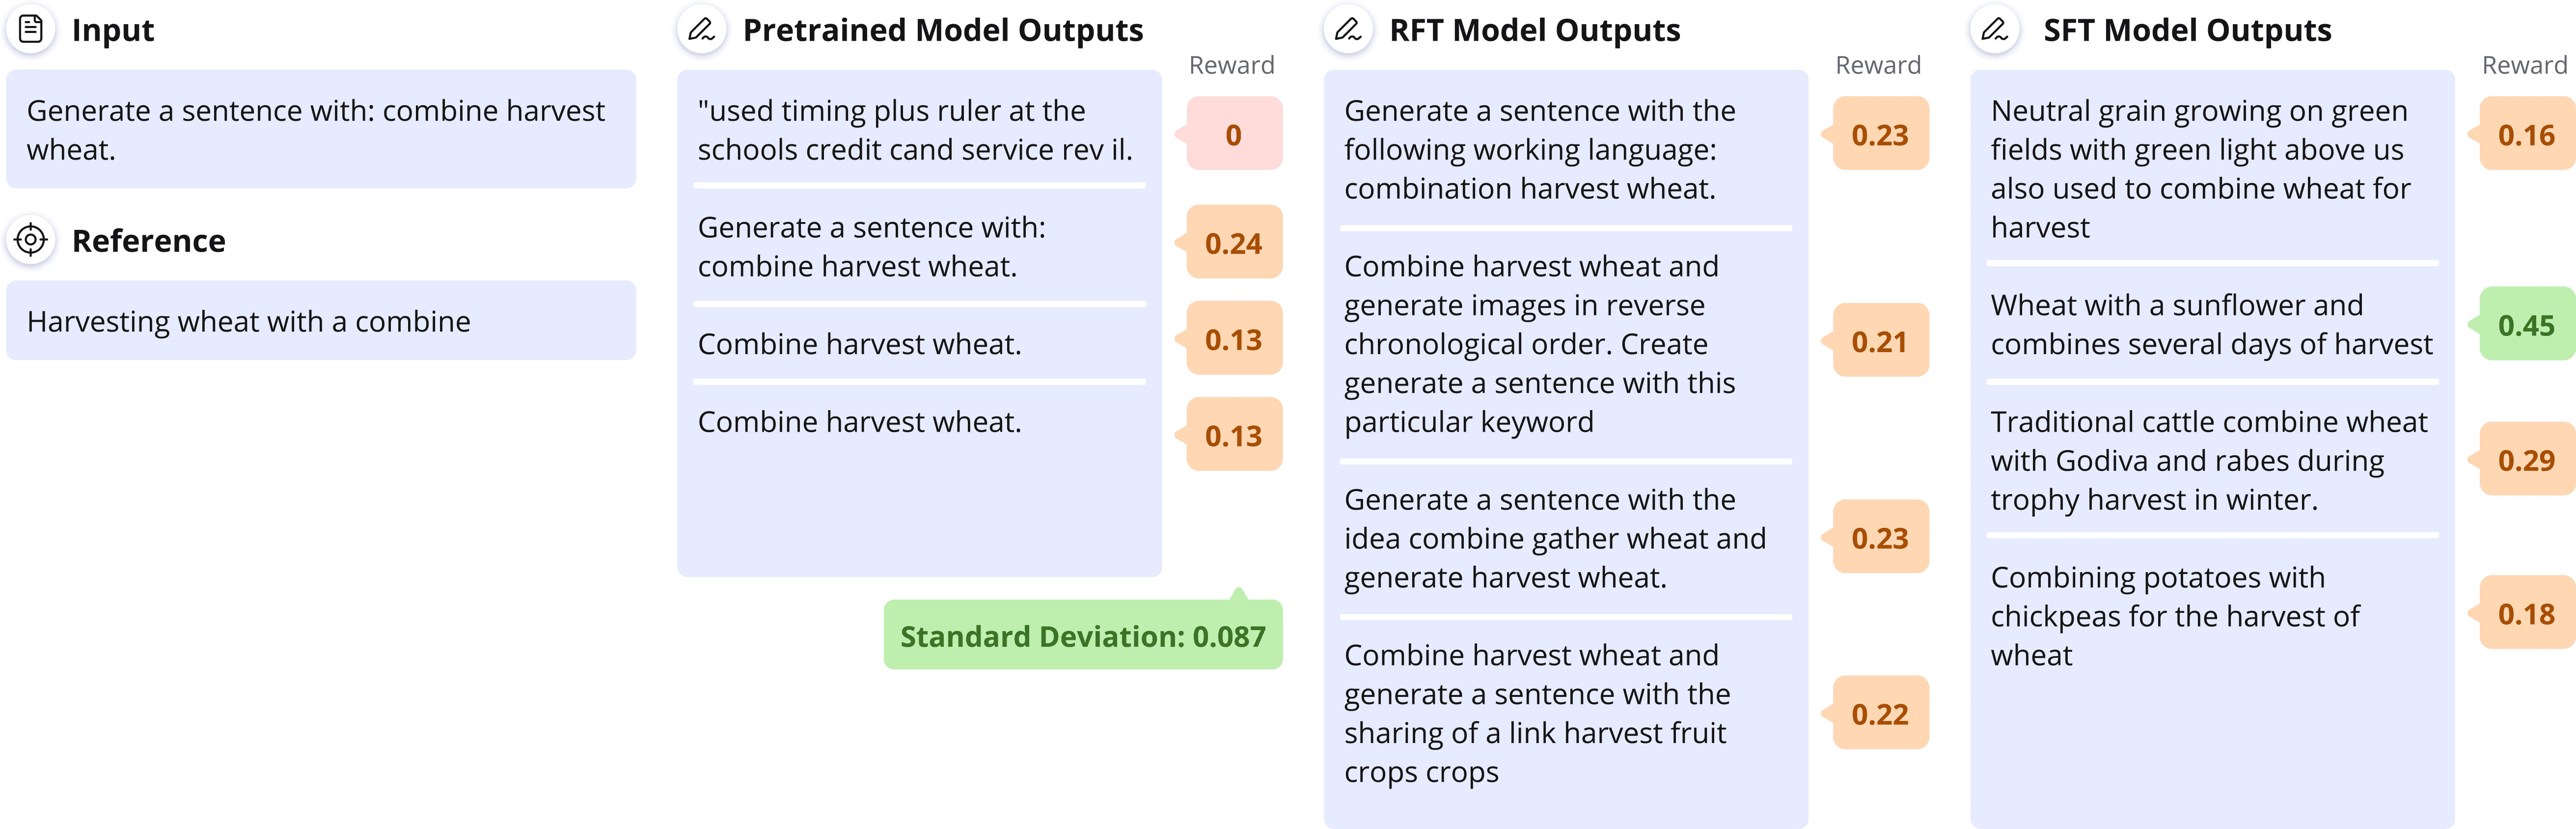Click the RFT Model Outputs pencil icon
Image resolution: width=2576 pixels, height=829 pixels.
coord(1348,29)
